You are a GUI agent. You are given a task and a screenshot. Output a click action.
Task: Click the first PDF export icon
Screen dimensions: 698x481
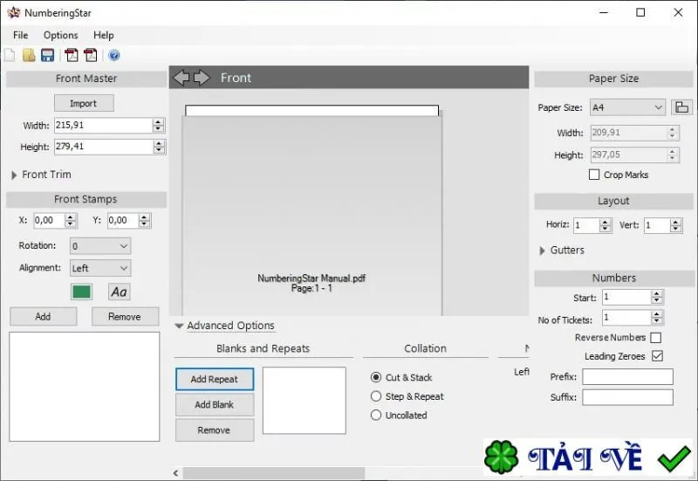click(72, 55)
